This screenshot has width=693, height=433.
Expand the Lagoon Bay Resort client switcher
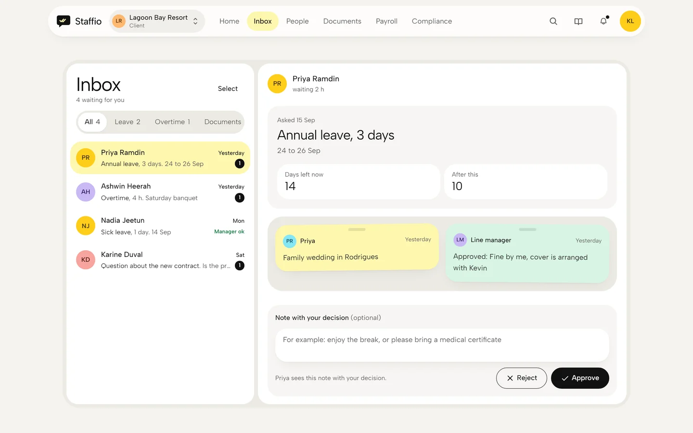[x=157, y=21]
